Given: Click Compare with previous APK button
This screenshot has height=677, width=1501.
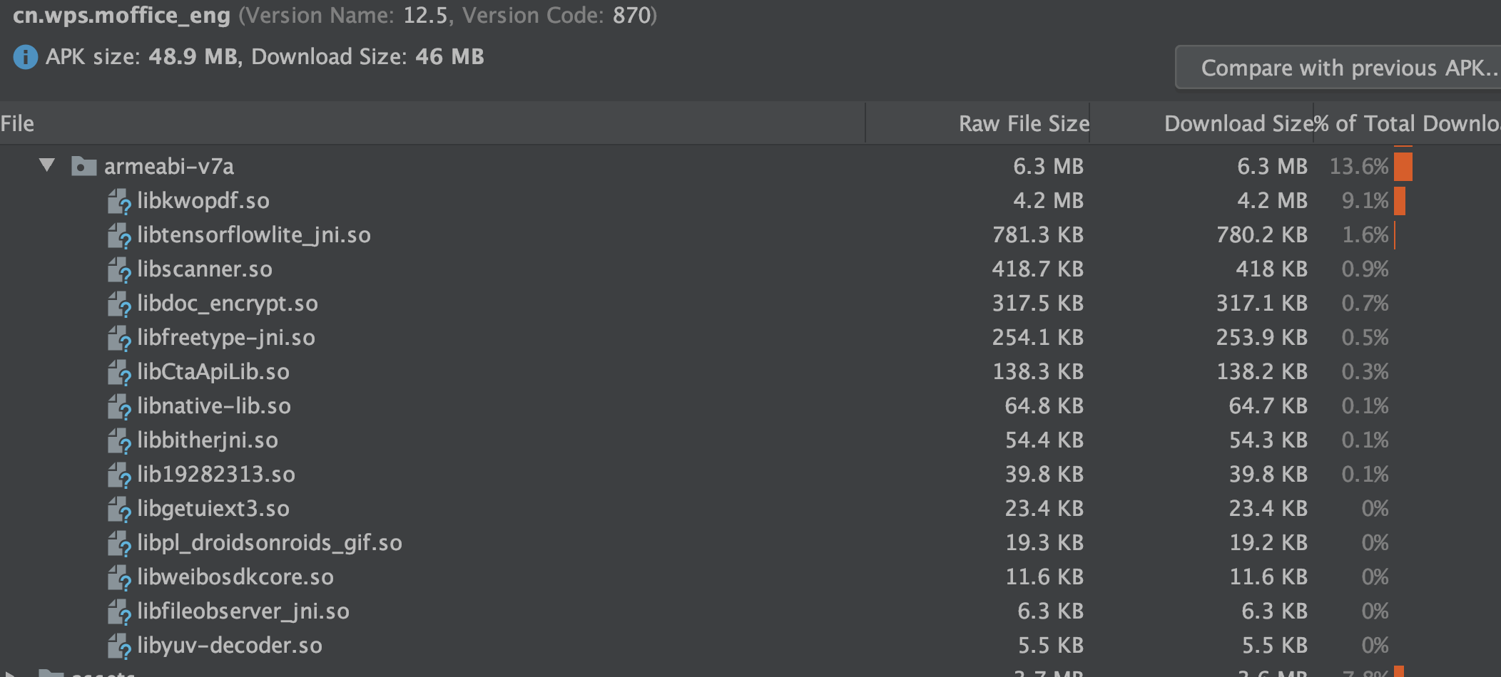Looking at the screenshot, I should [x=1338, y=68].
